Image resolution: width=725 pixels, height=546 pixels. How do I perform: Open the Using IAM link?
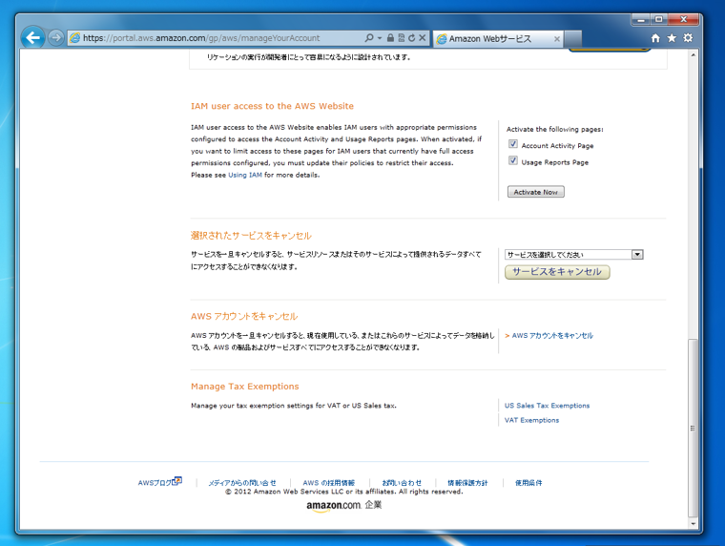[245, 175]
